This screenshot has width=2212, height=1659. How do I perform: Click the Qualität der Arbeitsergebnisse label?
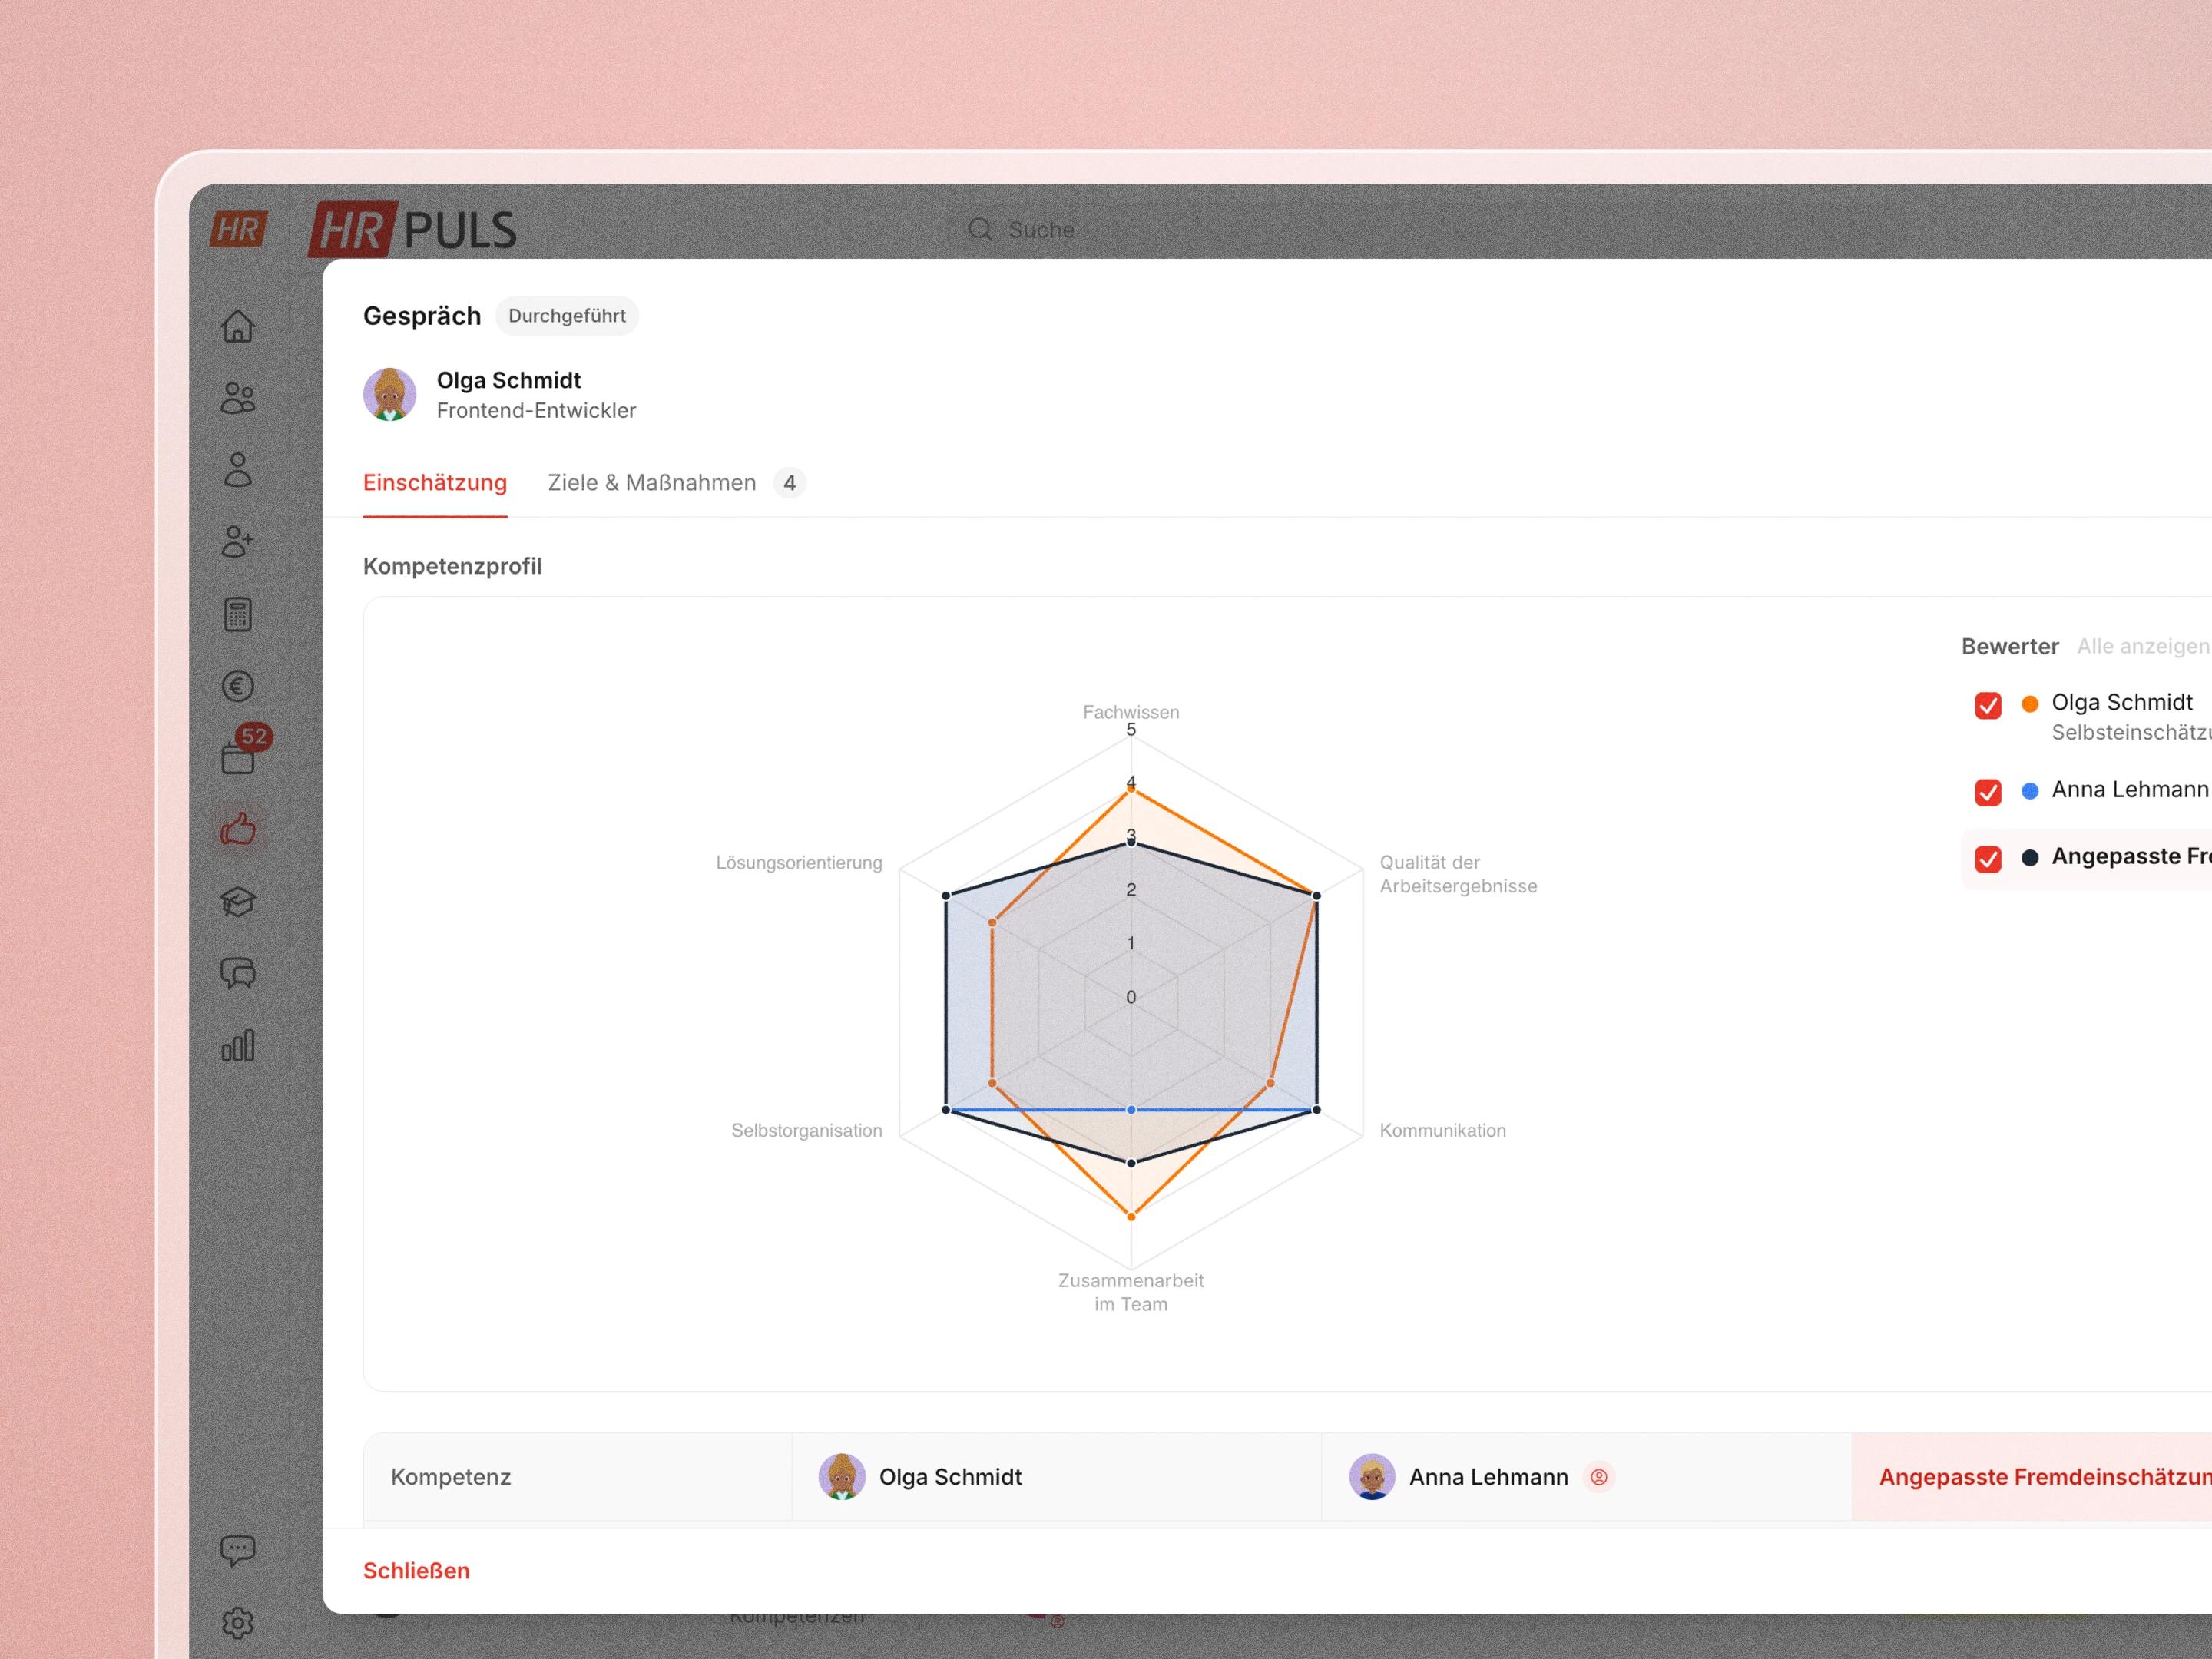pos(1458,874)
